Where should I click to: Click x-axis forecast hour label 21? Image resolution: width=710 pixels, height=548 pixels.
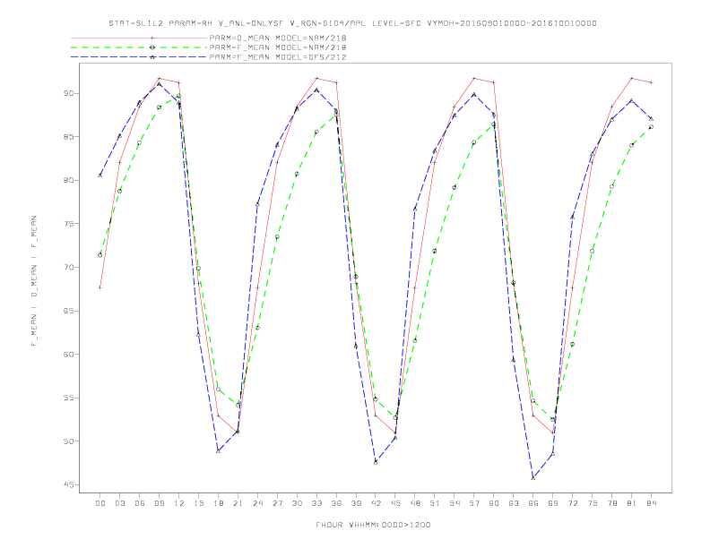point(238,503)
